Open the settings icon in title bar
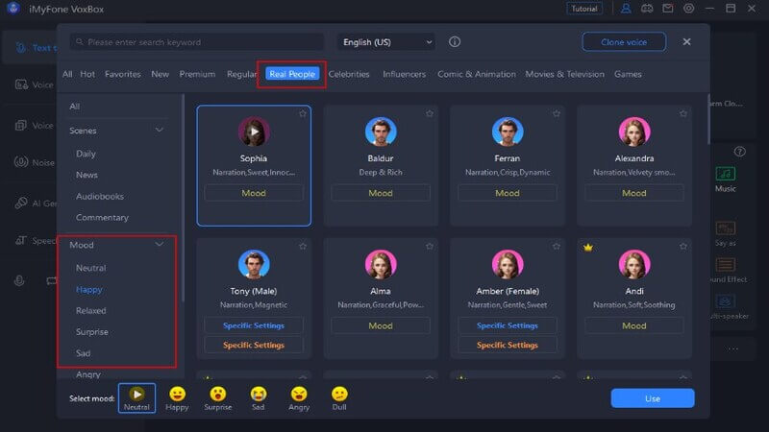769x432 pixels. [x=688, y=9]
